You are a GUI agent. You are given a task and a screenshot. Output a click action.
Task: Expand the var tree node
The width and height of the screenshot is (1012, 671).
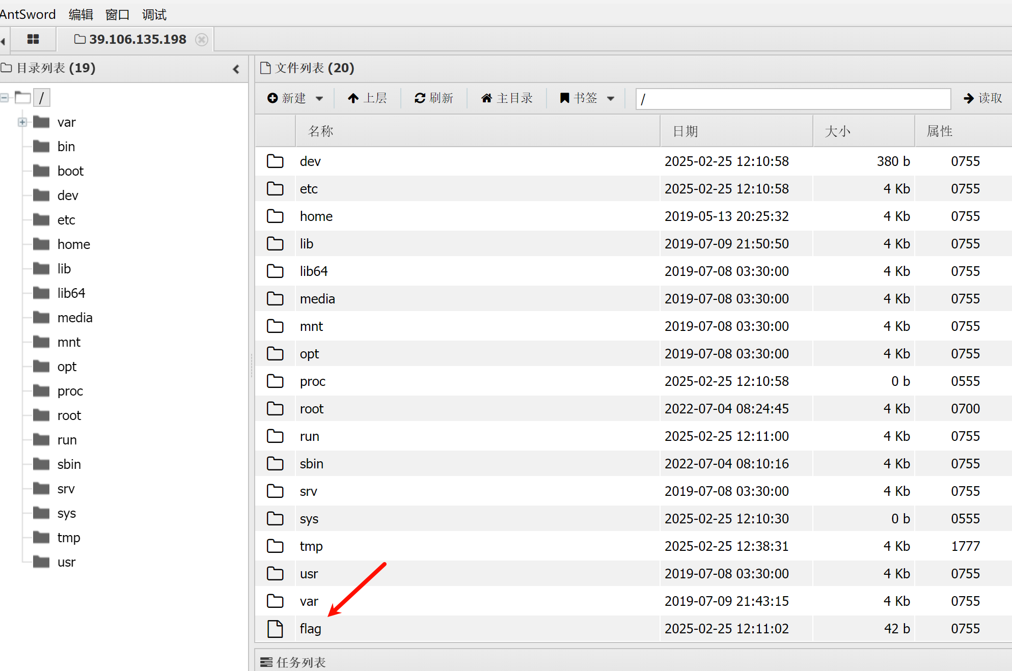tap(22, 122)
